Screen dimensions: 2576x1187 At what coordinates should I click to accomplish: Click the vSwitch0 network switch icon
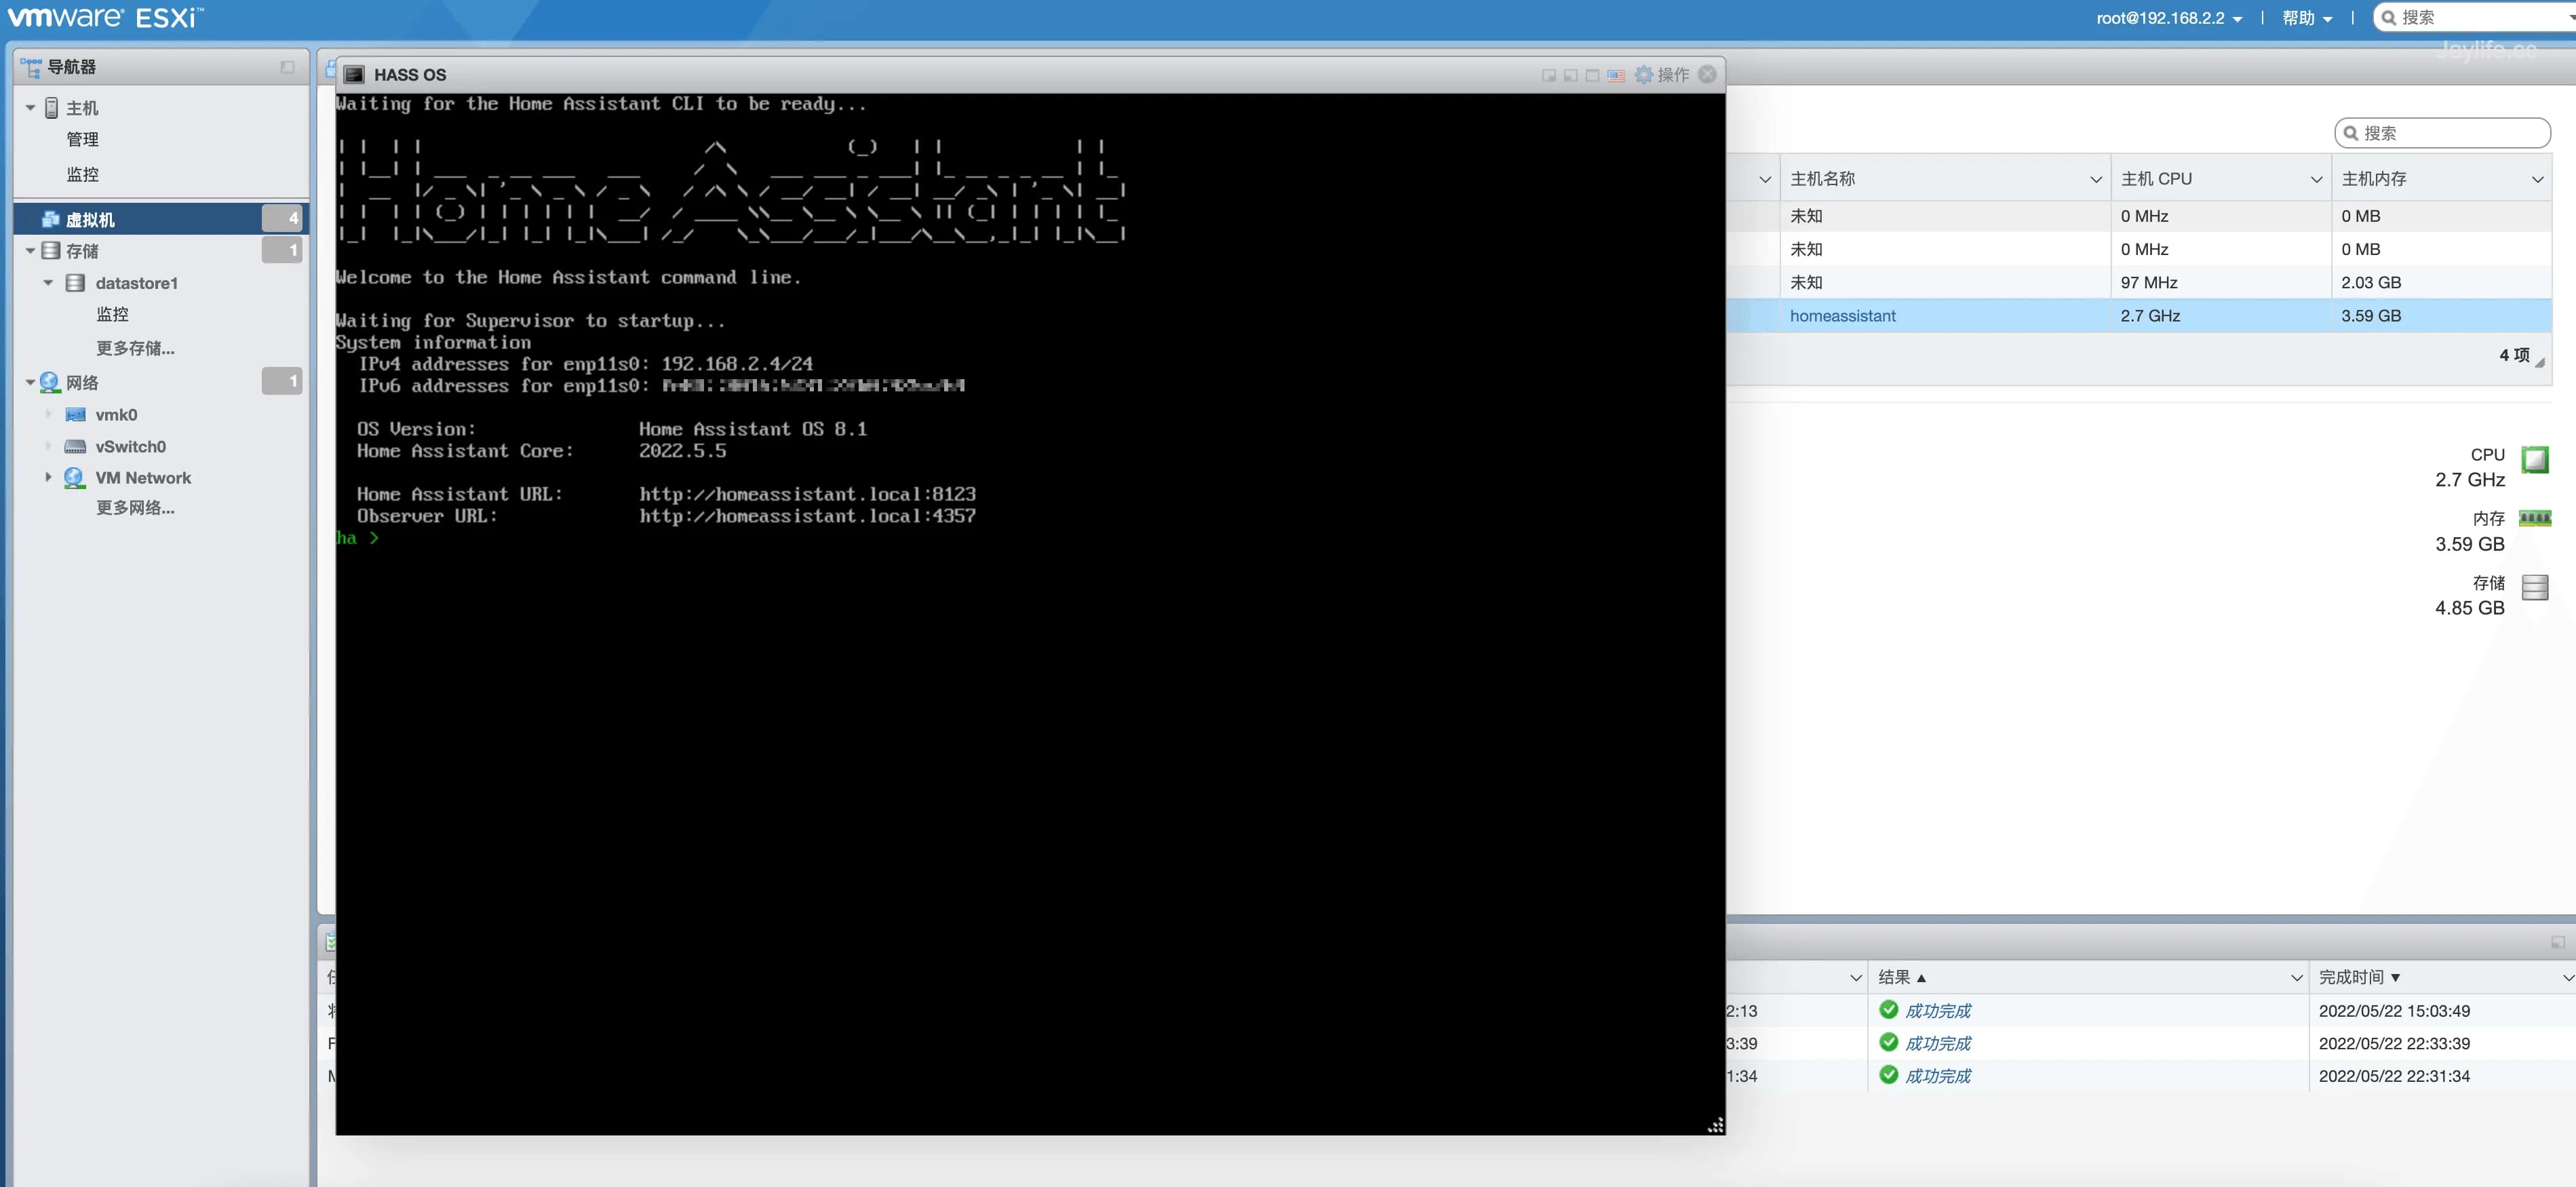[75, 447]
